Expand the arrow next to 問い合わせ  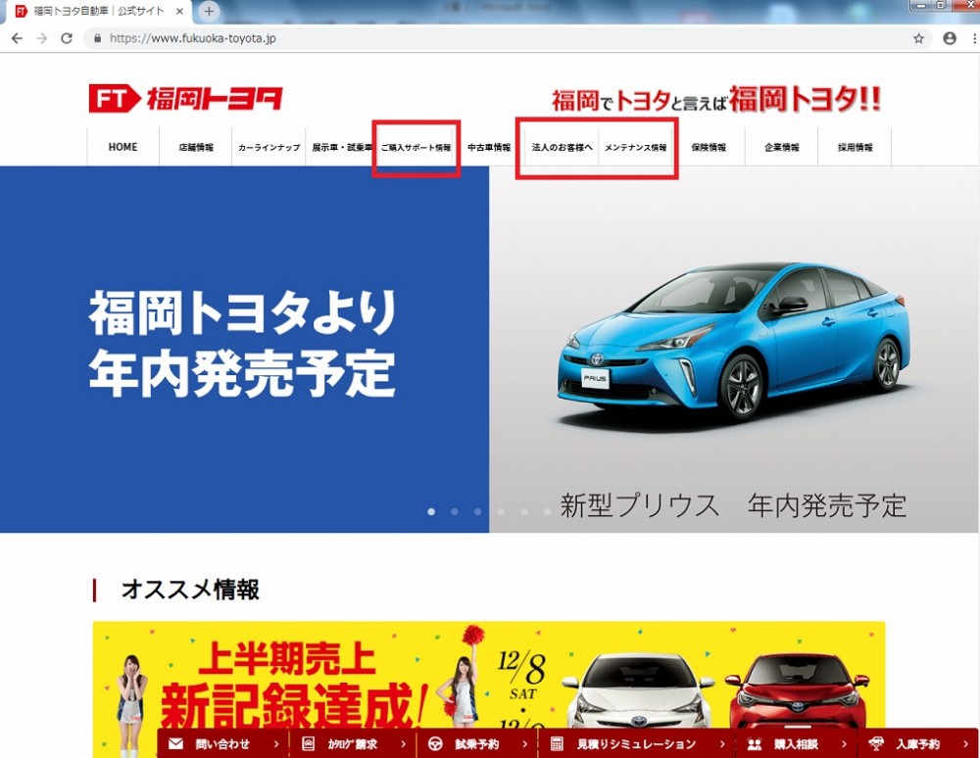tap(276, 744)
